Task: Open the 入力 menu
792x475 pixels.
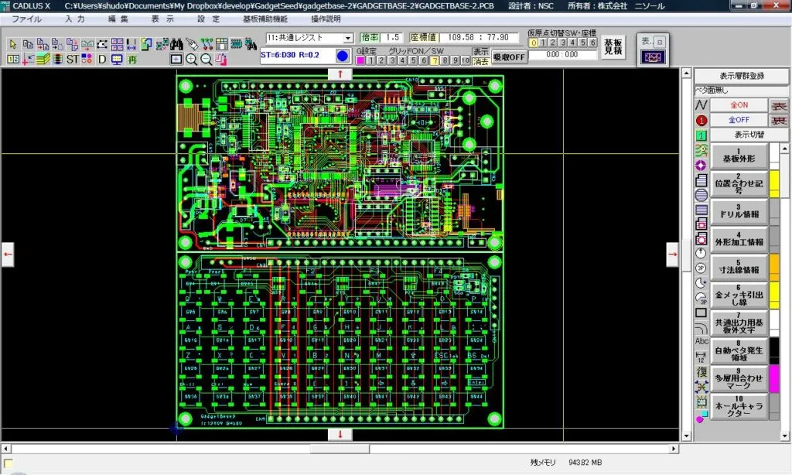Action: [x=75, y=19]
